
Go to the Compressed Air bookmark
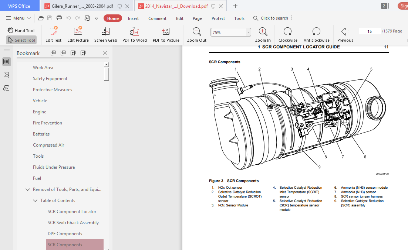click(x=48, y=145)
